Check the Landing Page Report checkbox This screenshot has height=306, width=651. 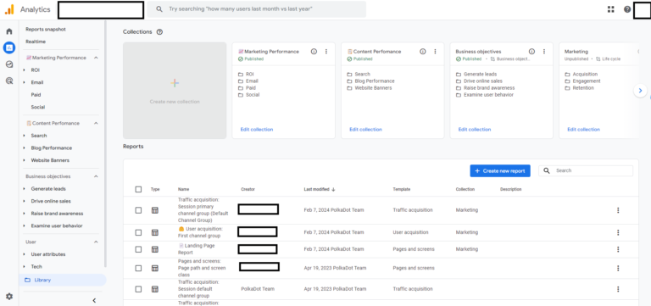(x=138, y=249)
